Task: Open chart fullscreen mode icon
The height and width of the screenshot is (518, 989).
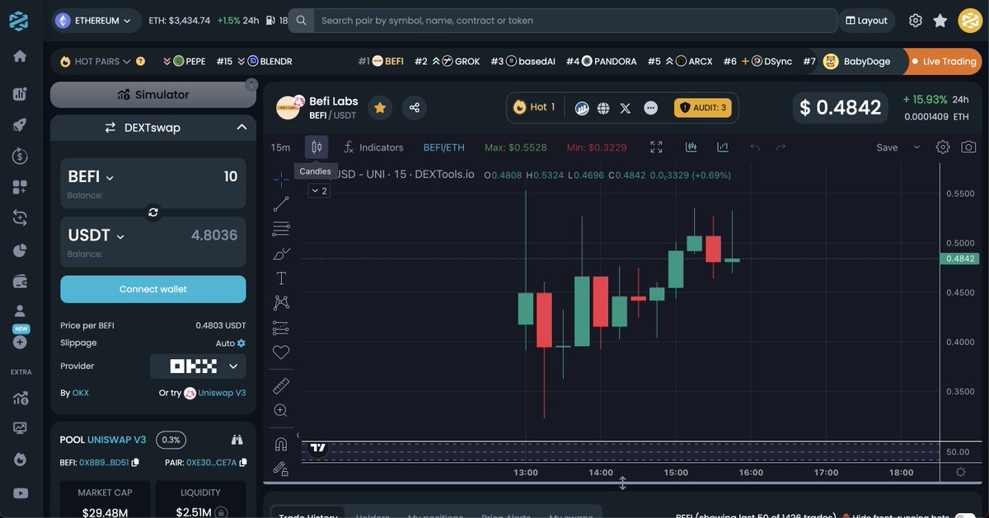Action: point(656,147)
